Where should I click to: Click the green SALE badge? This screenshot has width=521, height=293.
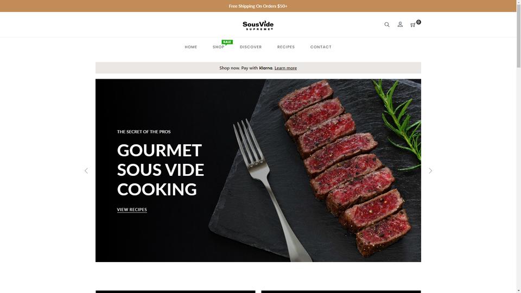pos(227,42)
